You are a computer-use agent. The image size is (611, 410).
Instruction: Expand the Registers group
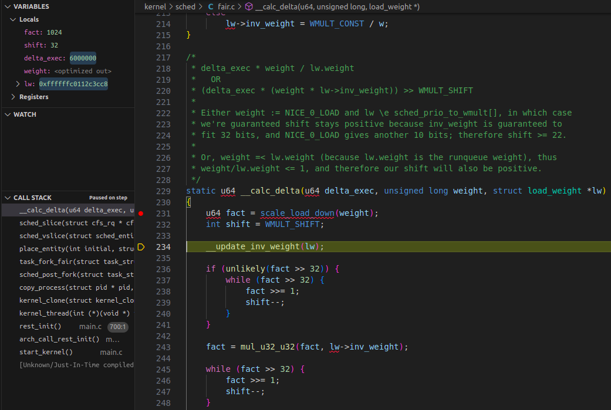click(13, 97)
